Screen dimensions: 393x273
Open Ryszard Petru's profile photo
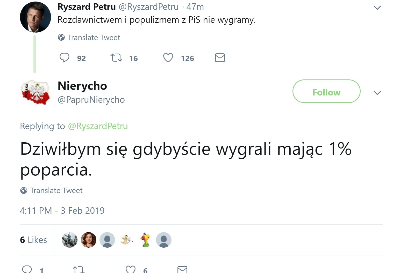coord(35,17)
